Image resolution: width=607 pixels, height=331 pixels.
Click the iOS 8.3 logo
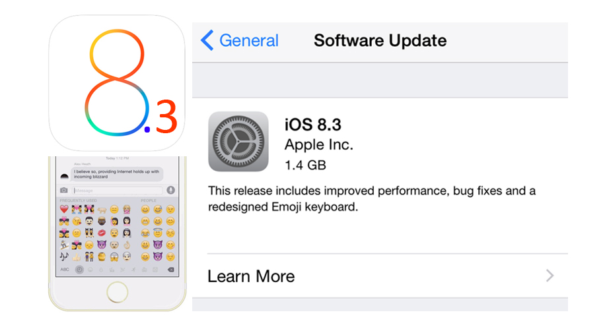pyautogui.click(x=116, y=82)
